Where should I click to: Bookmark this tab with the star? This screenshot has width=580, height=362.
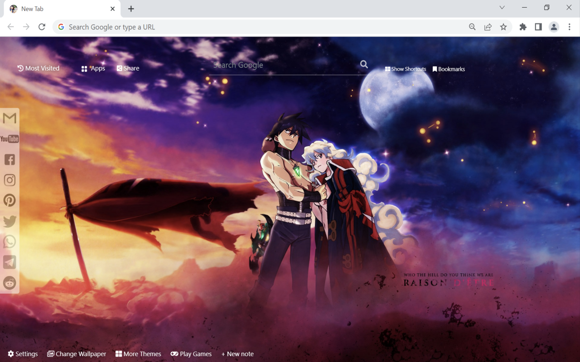(503, 27)
